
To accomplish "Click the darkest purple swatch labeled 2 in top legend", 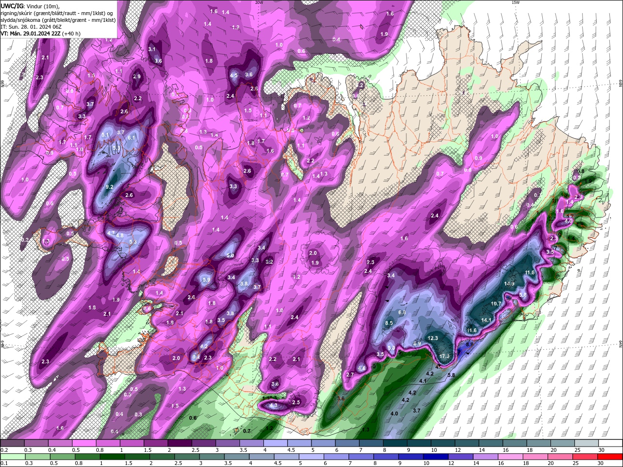I will tap(180, 443).
